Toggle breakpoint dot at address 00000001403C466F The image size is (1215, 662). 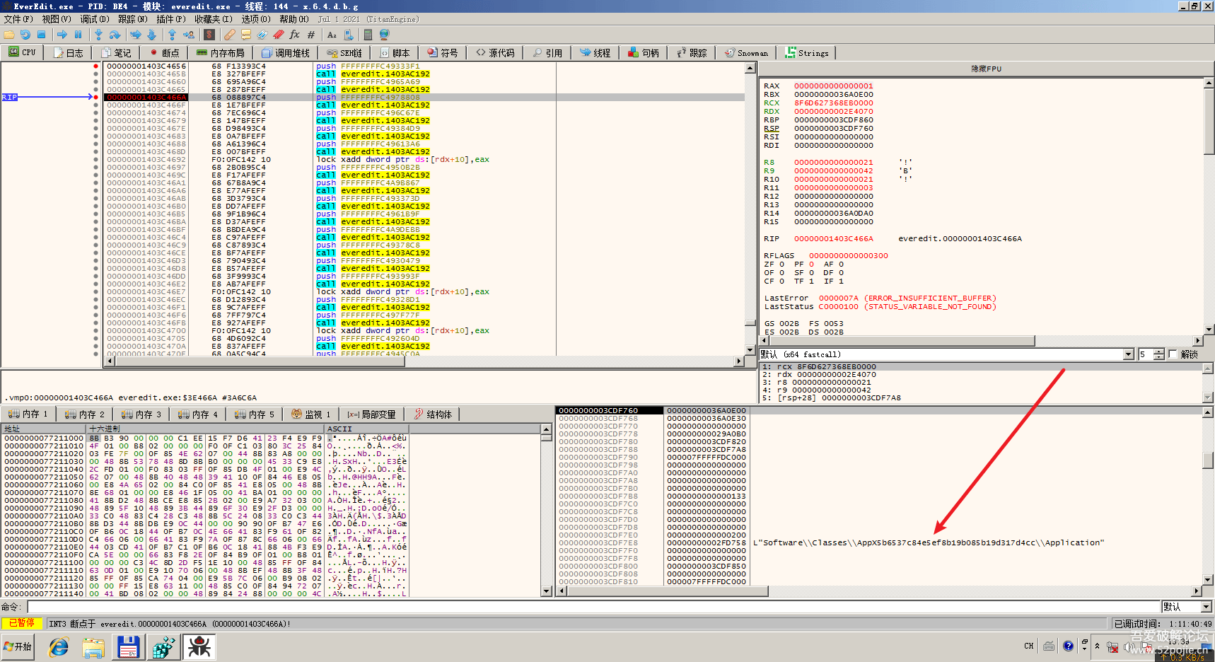[96, 105]
